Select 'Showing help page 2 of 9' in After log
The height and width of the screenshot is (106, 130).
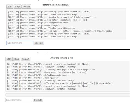tap(51, 70)
